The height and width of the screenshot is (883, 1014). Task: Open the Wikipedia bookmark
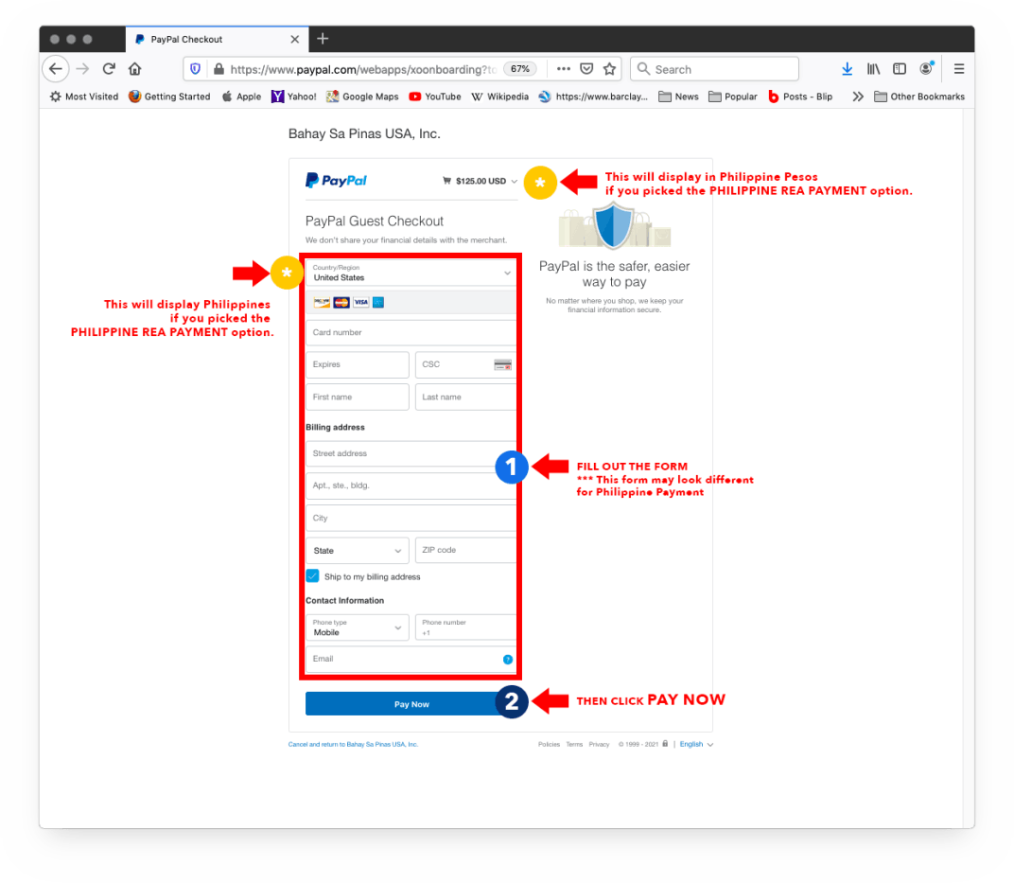coord(499,97)
